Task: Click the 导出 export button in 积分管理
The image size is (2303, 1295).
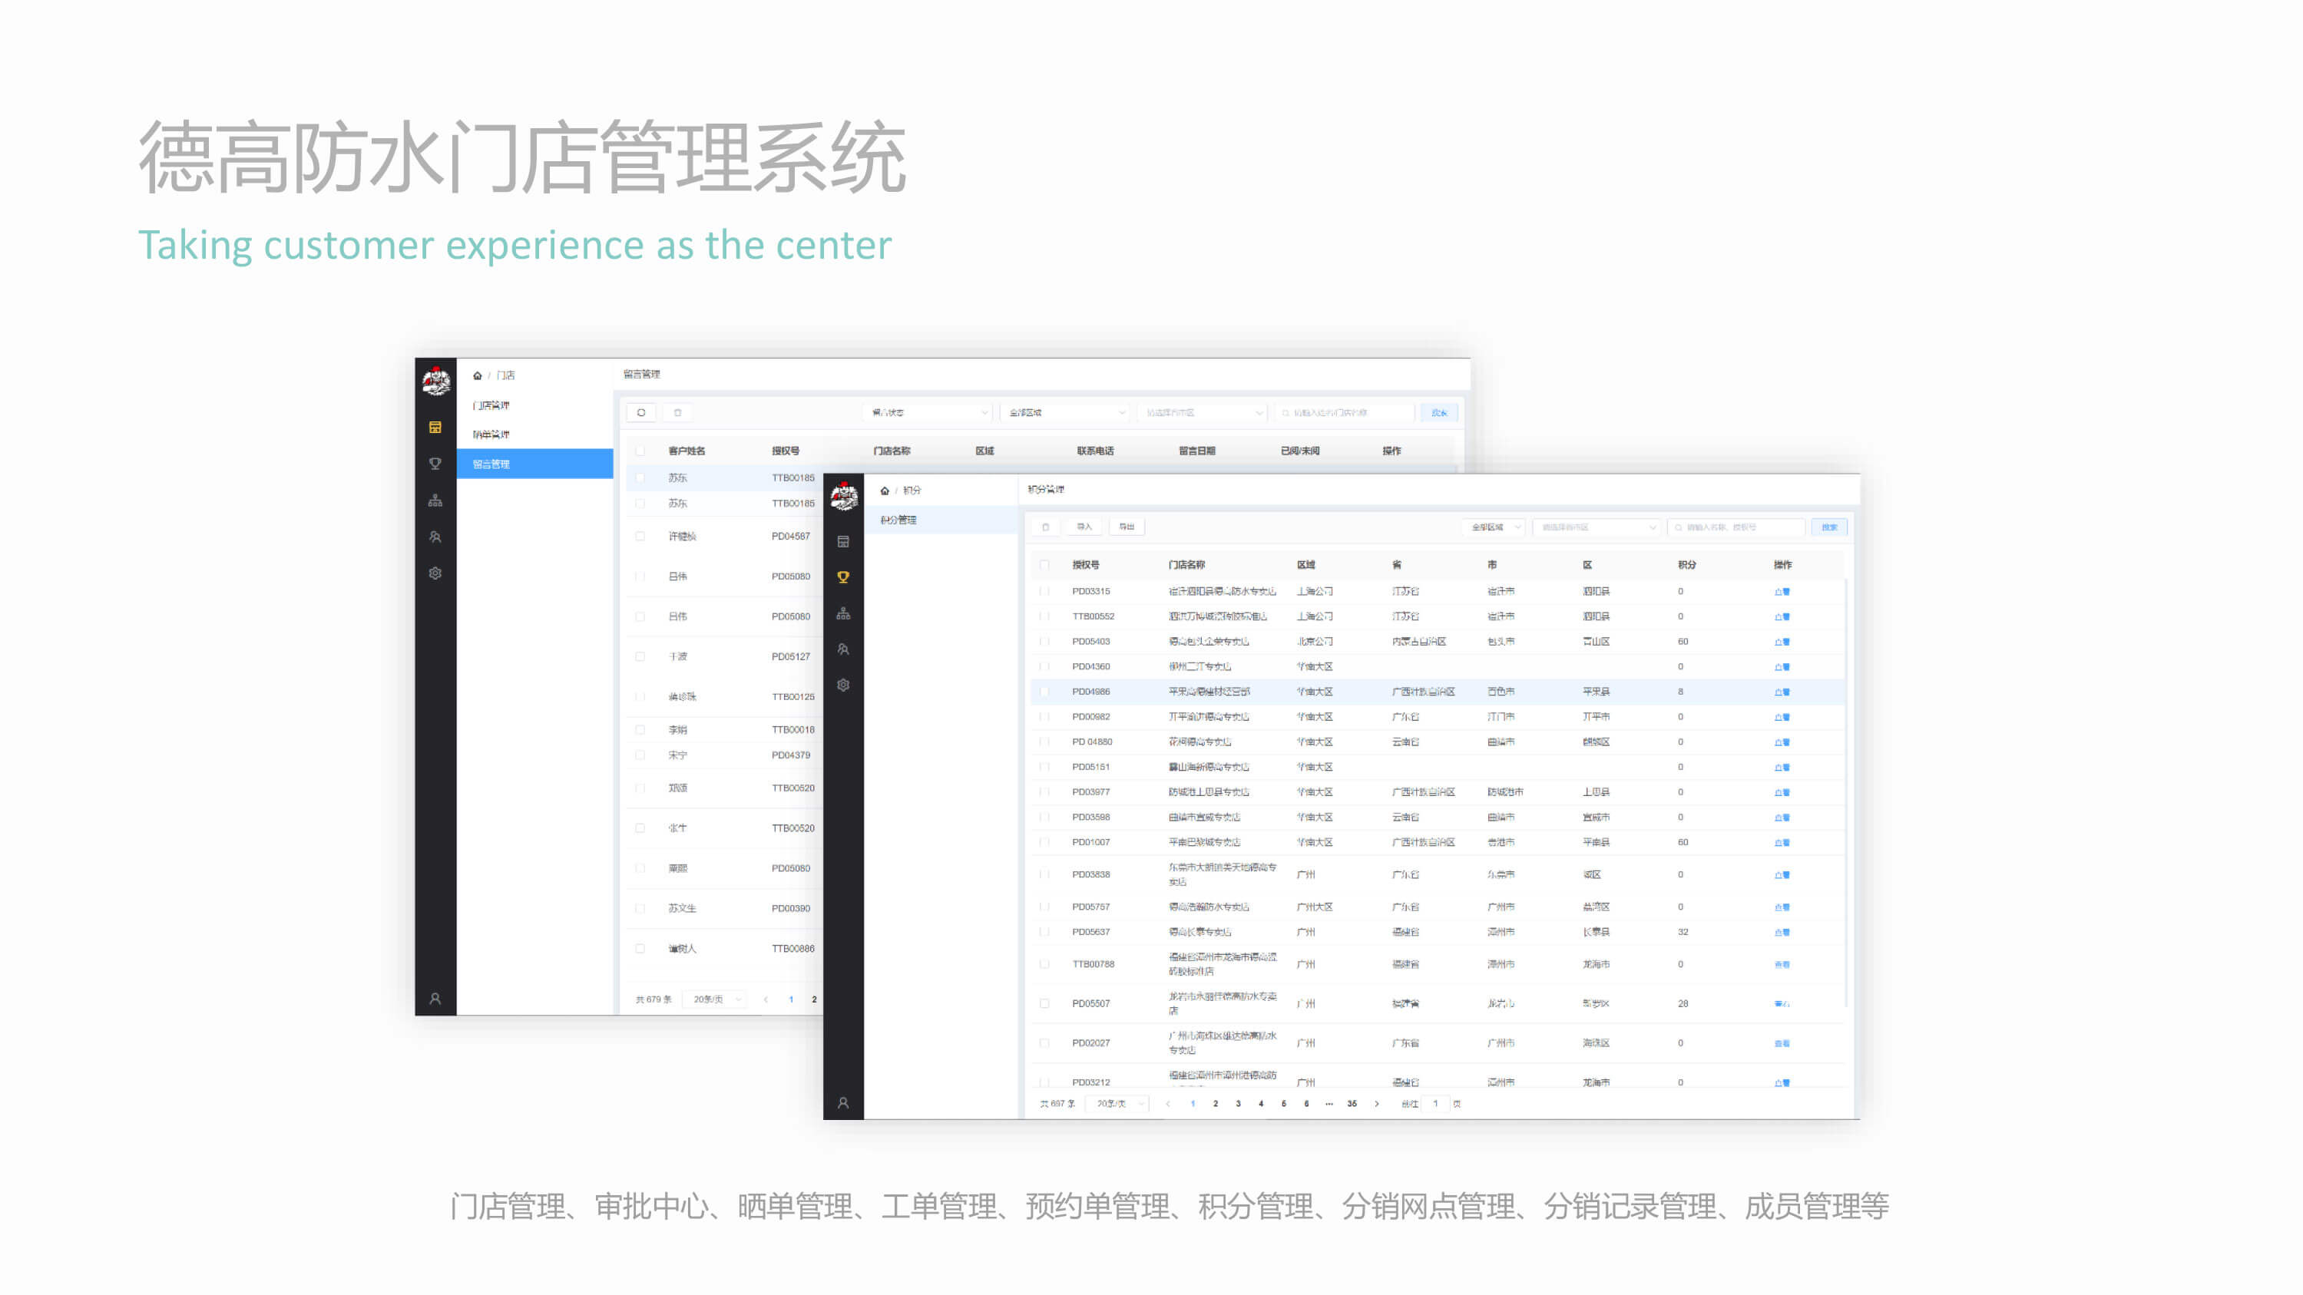Action: 1127,527
